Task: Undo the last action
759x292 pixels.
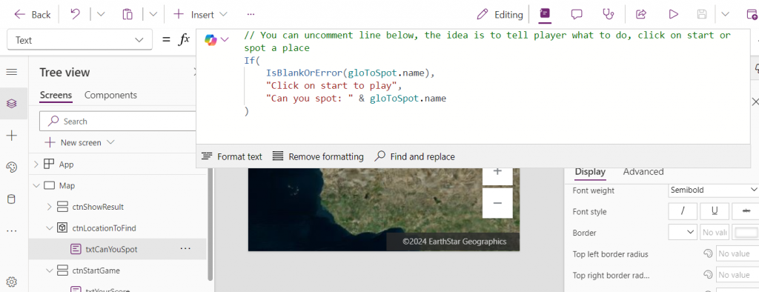Action: [75, 15]
